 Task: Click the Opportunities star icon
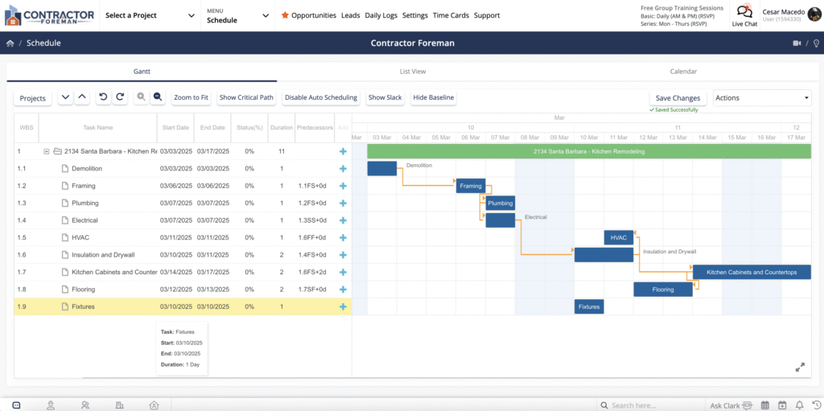285,15
